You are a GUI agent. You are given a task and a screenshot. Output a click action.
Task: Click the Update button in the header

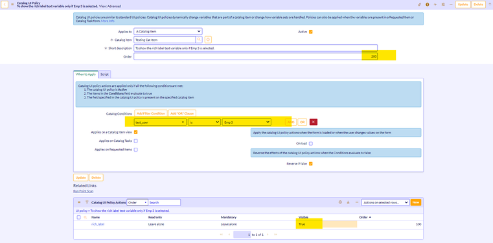(x=463, y=5)
